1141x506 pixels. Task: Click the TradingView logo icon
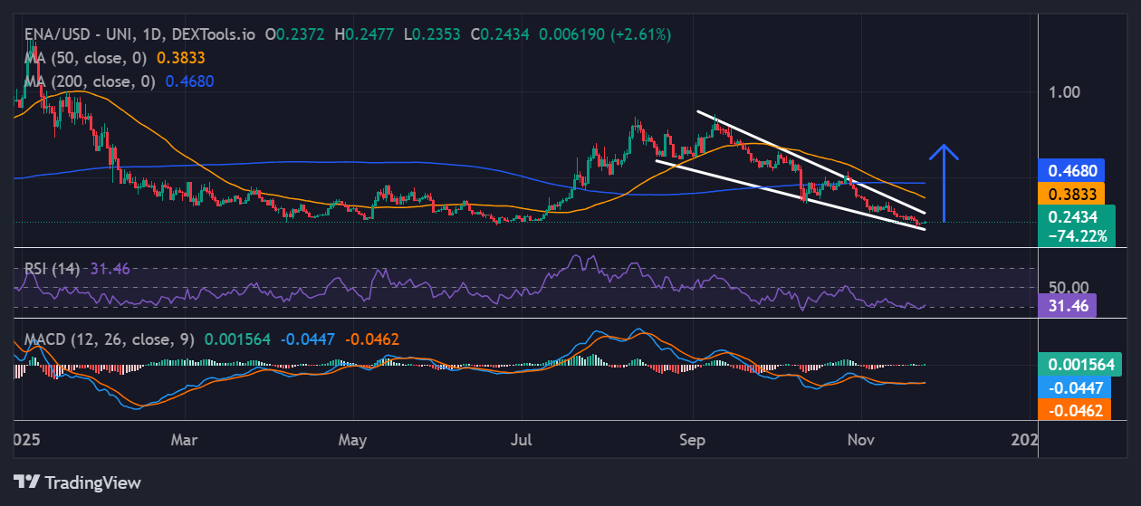pyautogui.click(x=26, y=482)
